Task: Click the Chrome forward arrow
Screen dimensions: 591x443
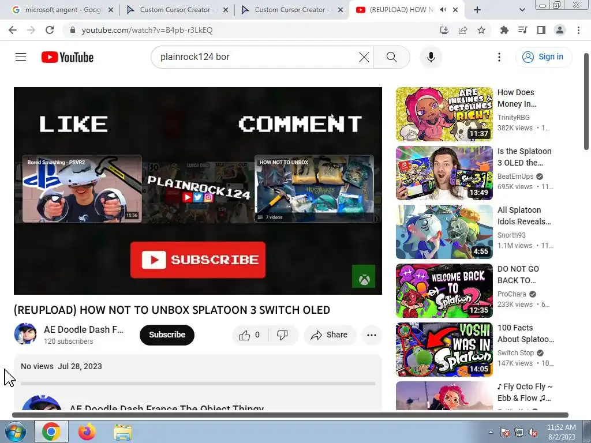Action: tap(31, 30)
